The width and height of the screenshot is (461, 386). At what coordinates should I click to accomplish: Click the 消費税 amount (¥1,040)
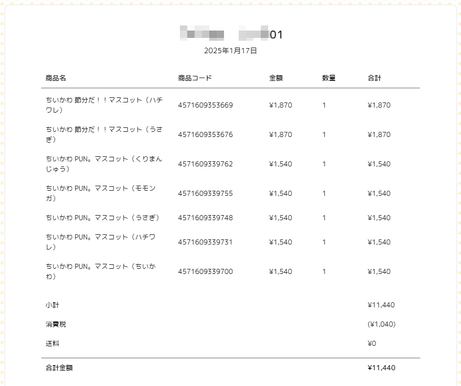pyautogui.click(x=381, y=324)
